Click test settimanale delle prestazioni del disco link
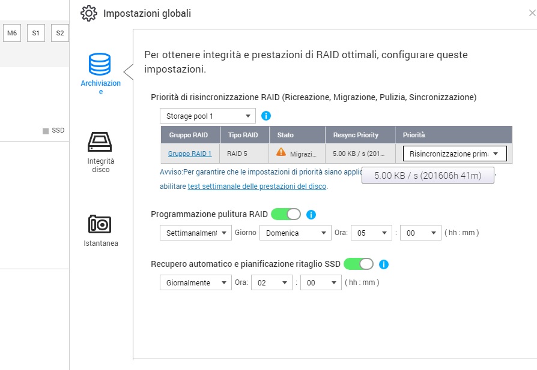This screenshot has width=537, height=370. (256, 186)
